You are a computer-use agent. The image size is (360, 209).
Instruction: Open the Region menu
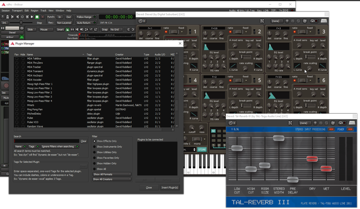point(34,10)
